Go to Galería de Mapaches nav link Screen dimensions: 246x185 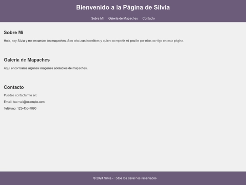click(123, 18)
